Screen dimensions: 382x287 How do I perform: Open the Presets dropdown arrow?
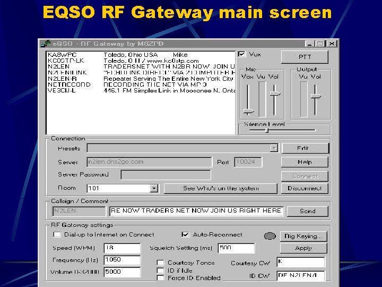274,148
